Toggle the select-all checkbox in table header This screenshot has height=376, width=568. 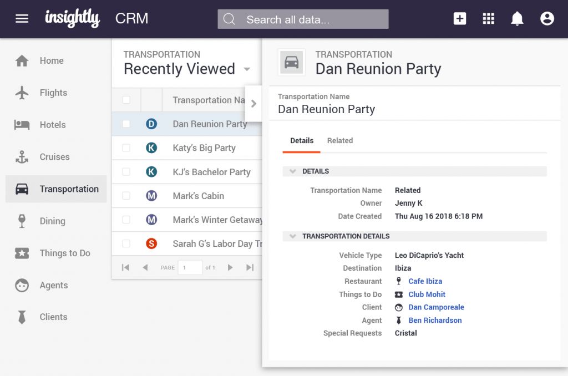(126, 100)
